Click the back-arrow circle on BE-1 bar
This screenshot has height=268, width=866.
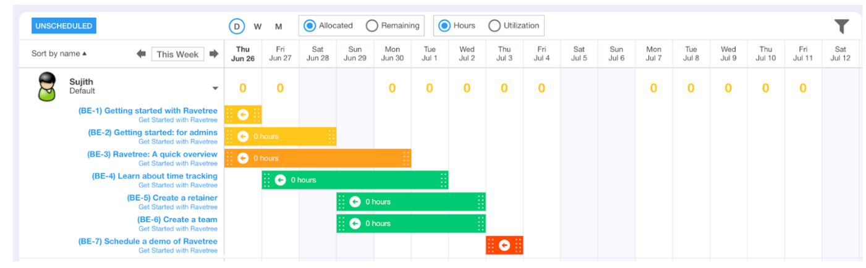point(243,115)
